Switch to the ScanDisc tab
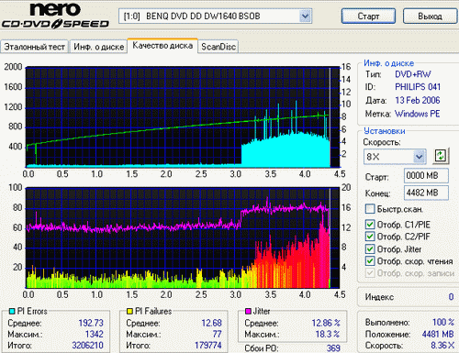459x353 pixels. coord(218,47)
